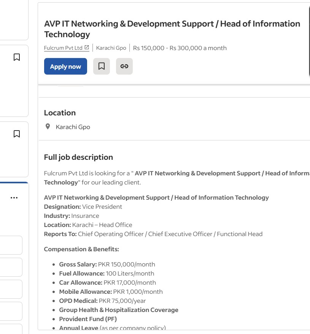This screenshot has width=310, height=334.
Task: Click the Reports To line in the description
Action: [x=153, y=234]
